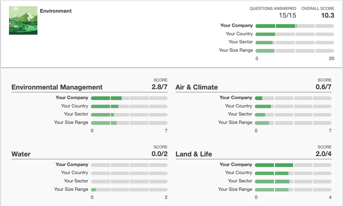
Task: Click the overall Your Country progress bar
Action: 294,34
